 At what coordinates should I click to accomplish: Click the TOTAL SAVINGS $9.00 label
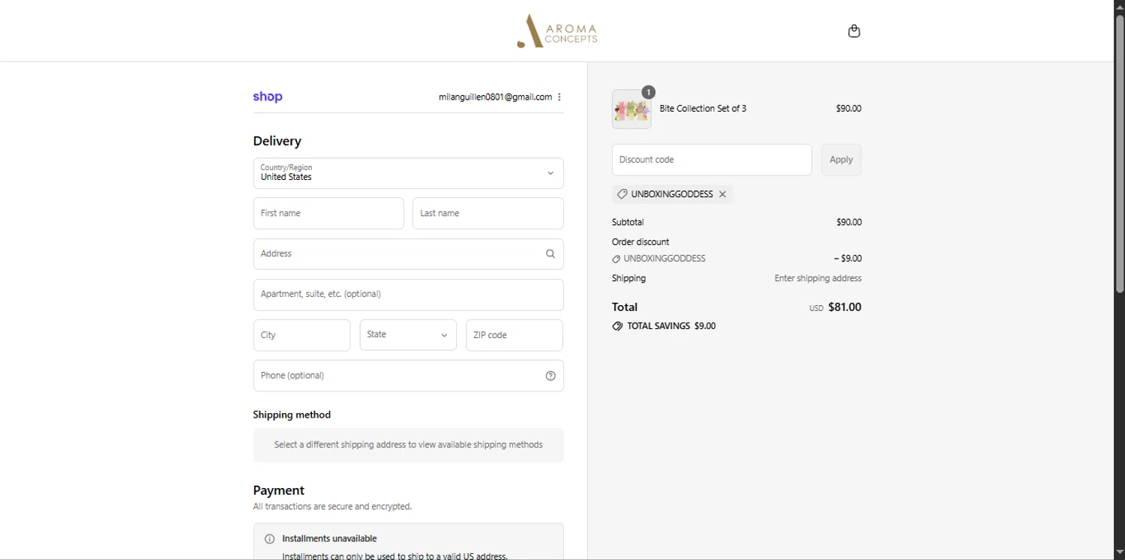pos(671,326)
